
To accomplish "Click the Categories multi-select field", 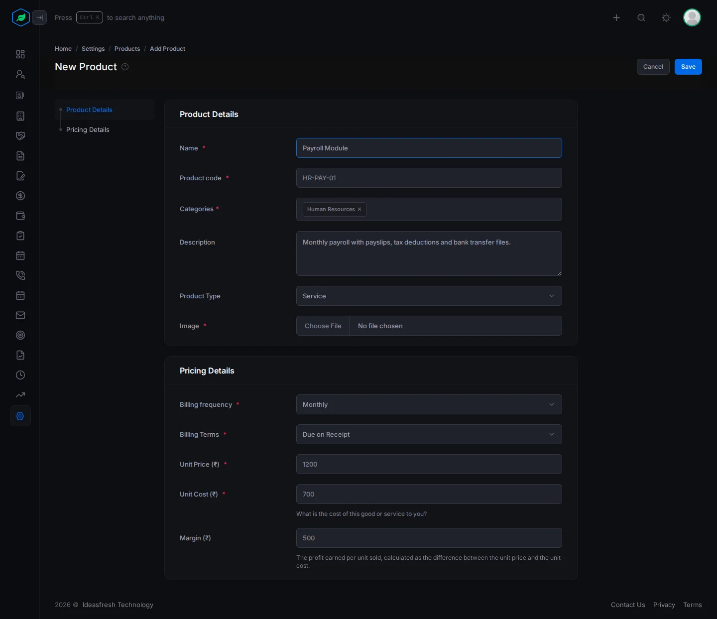I will click(429, 209).
